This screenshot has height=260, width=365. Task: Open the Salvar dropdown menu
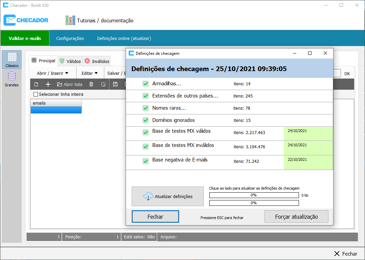coord(116,73)
